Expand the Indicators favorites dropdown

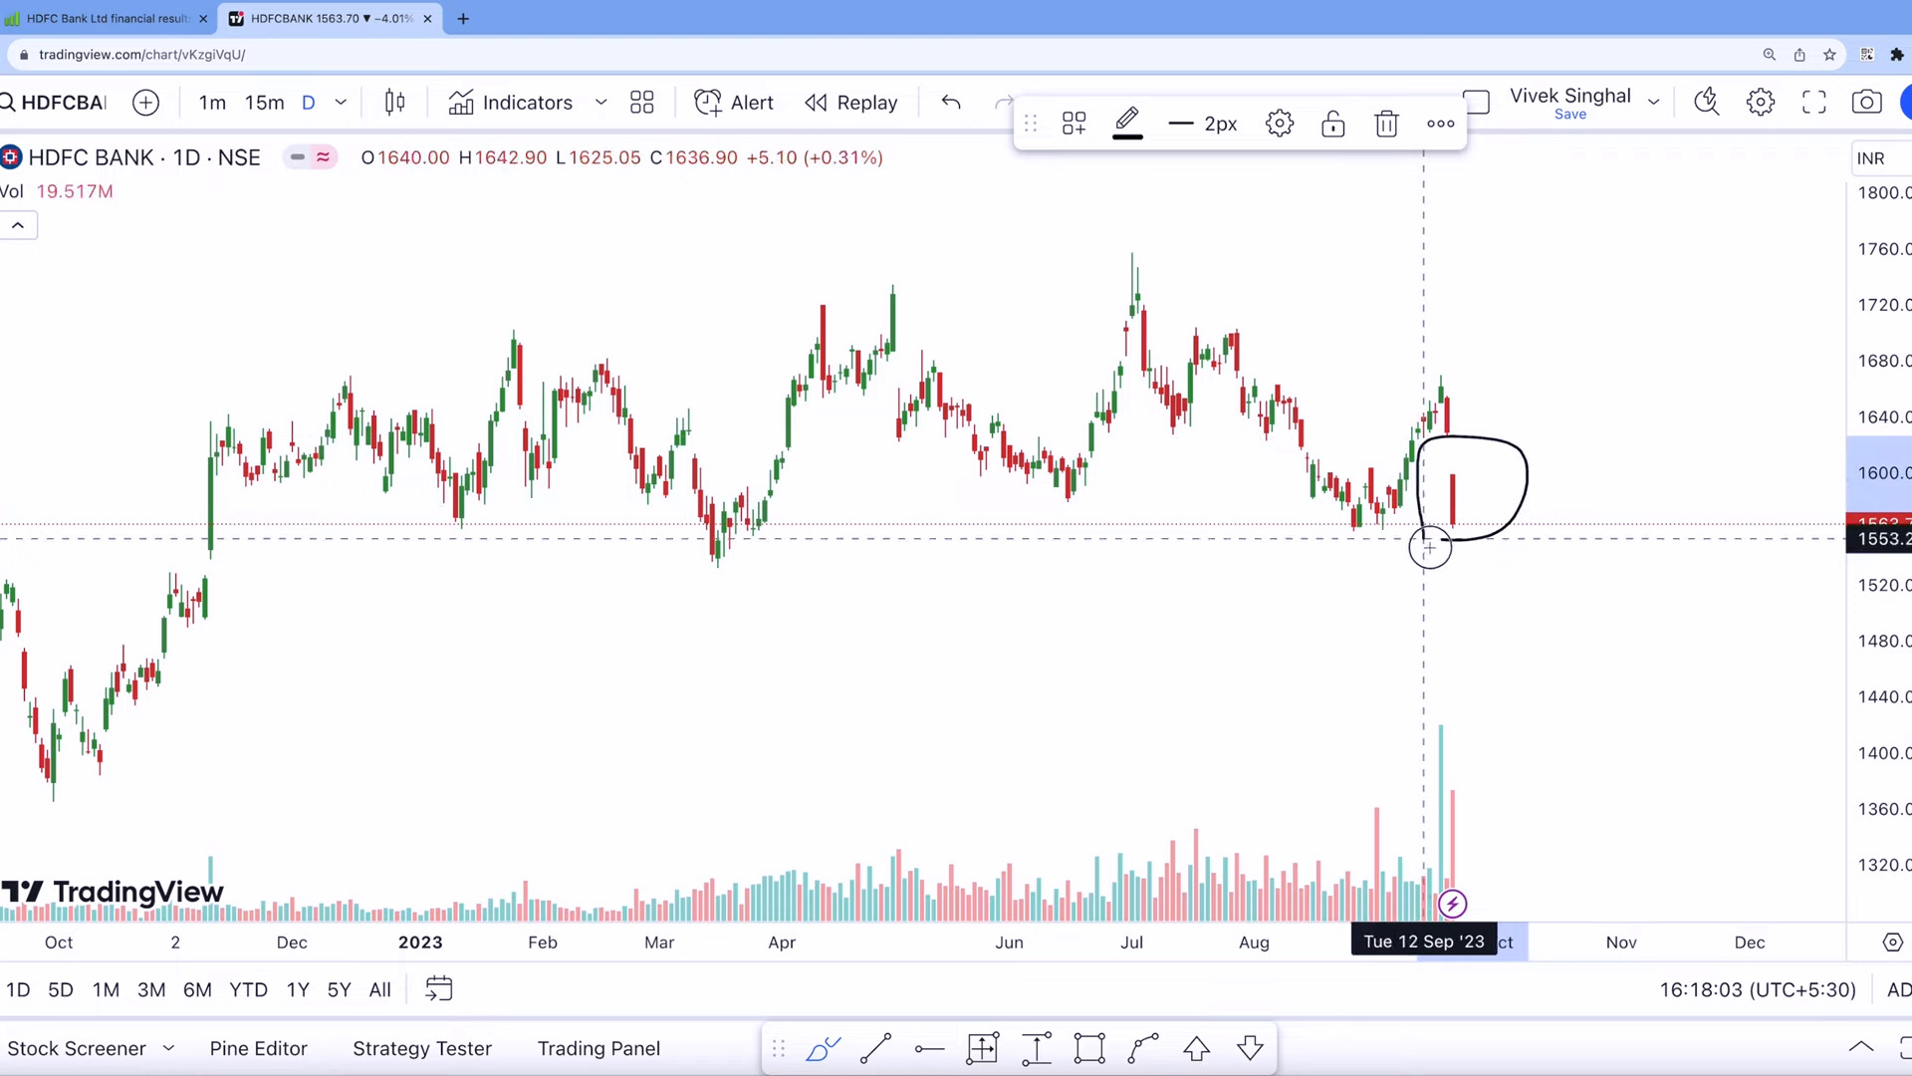coord(600,103)
